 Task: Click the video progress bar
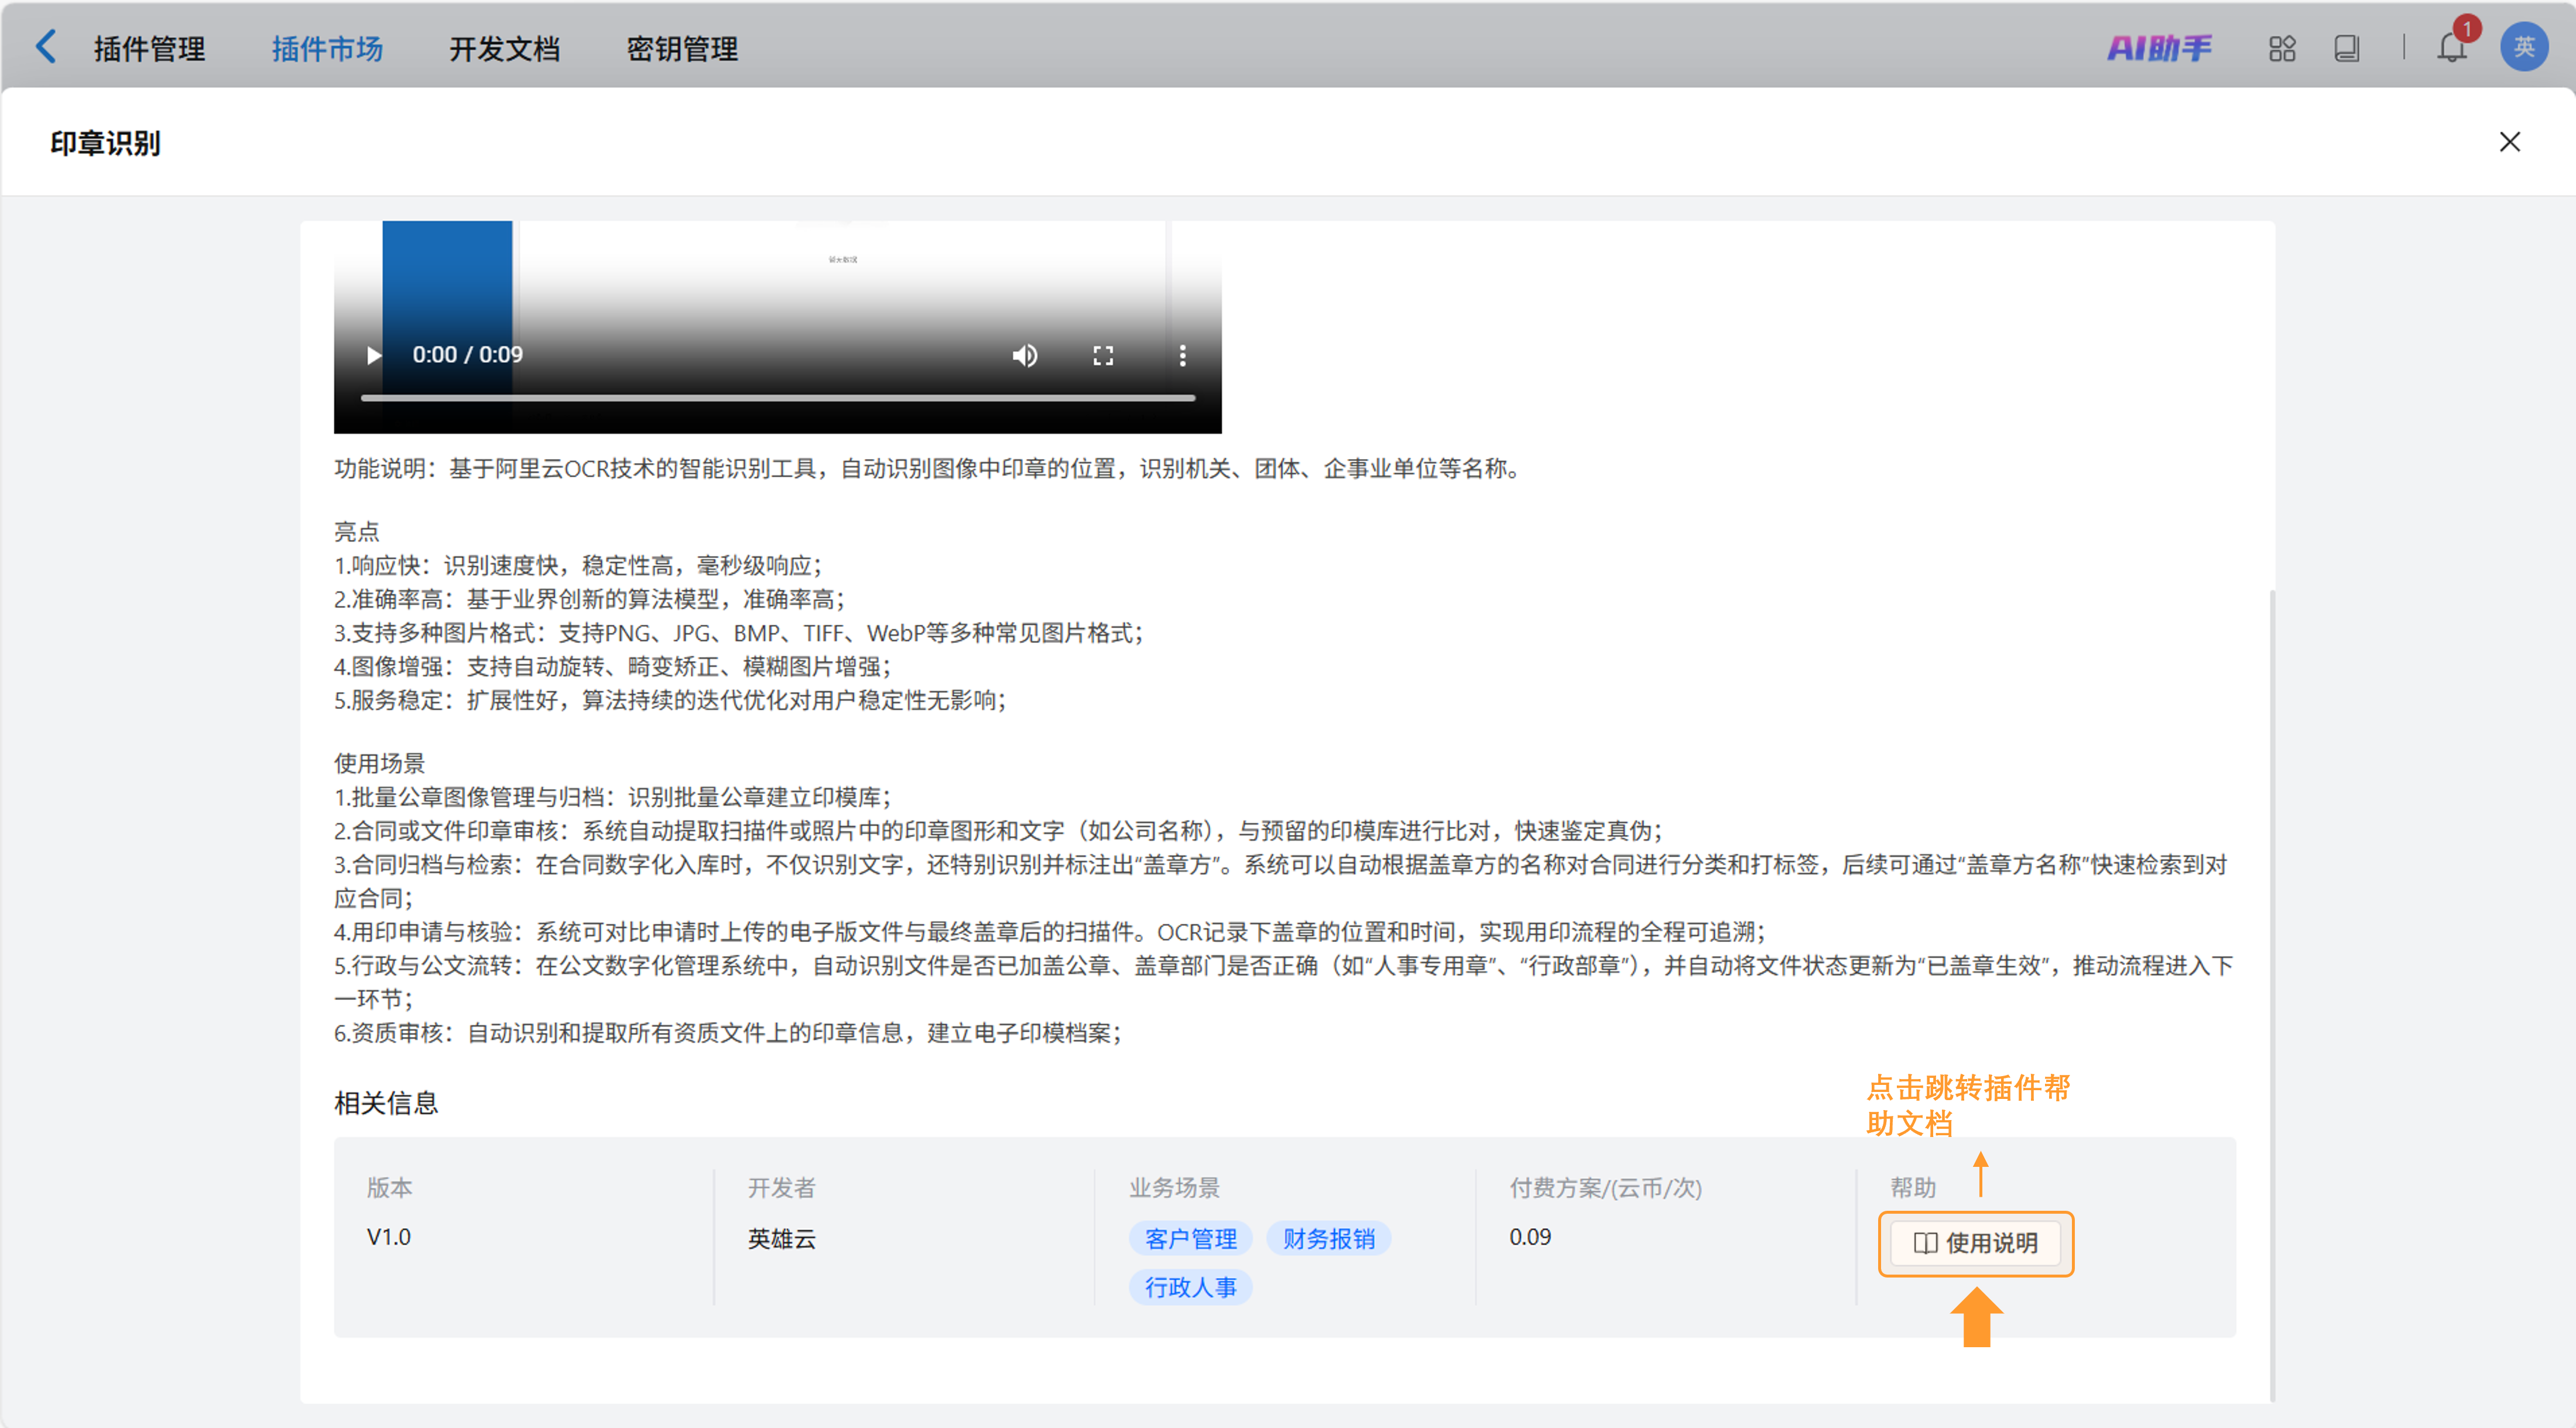pyautogui.click(x=777, y=398)
